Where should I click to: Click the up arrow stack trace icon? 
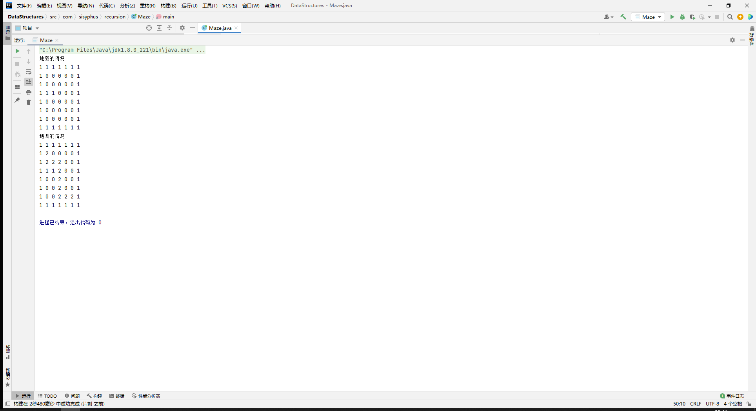tap(29, 51)
